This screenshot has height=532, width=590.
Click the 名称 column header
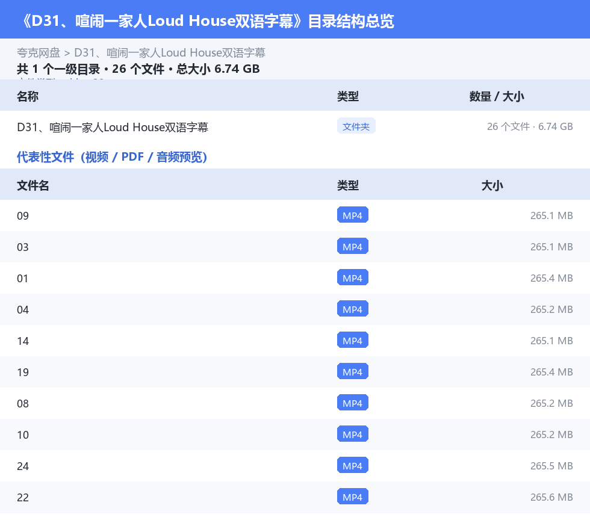click(x=28, y=96)
